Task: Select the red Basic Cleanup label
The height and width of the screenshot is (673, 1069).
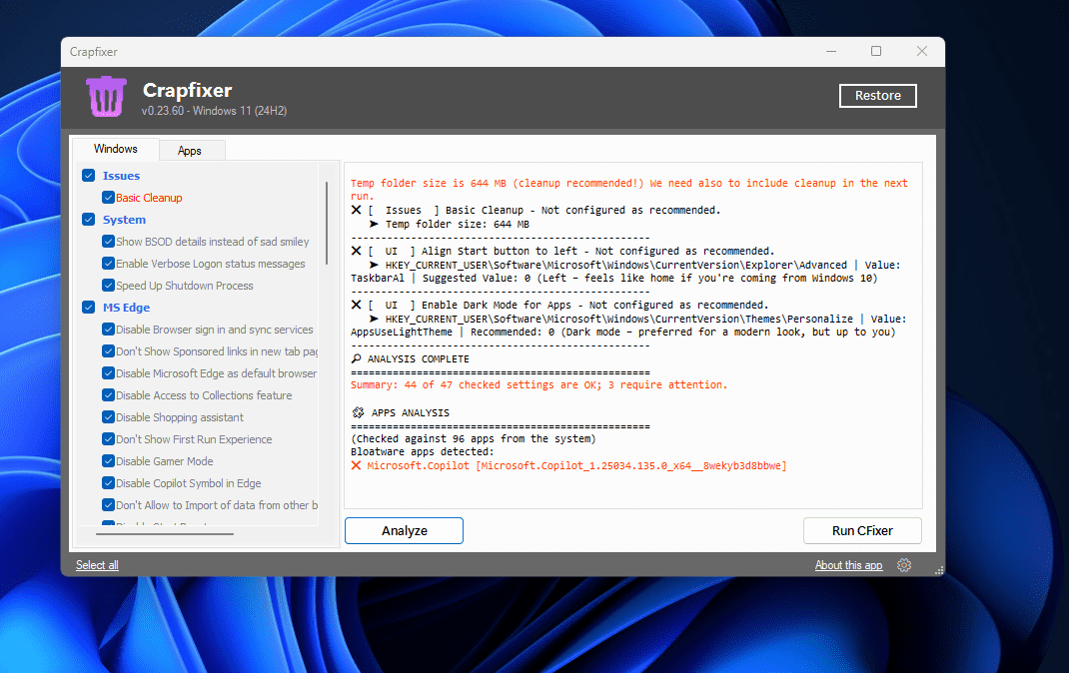Action: coord(149,198)
